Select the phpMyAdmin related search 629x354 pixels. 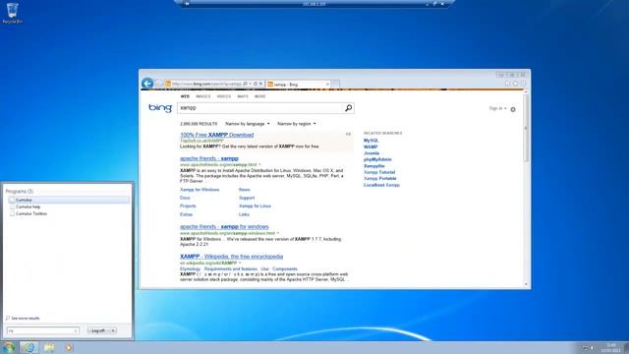click(377, 159)
